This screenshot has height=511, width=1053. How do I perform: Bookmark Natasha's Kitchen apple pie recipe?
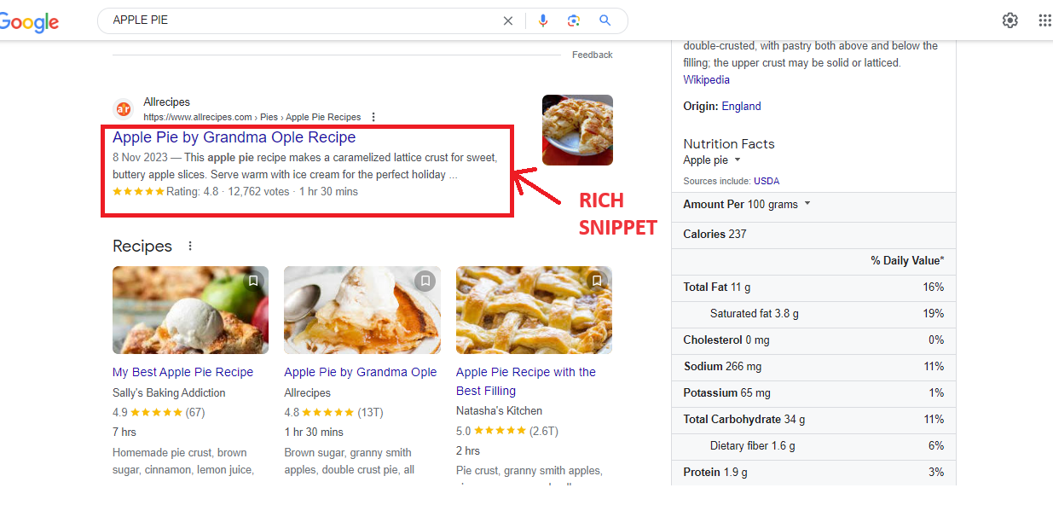597,281
